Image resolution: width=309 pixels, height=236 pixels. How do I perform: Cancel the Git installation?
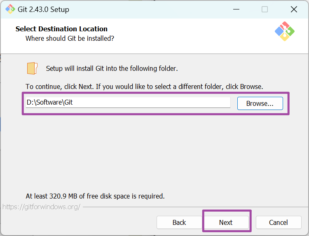click(279, 222)
